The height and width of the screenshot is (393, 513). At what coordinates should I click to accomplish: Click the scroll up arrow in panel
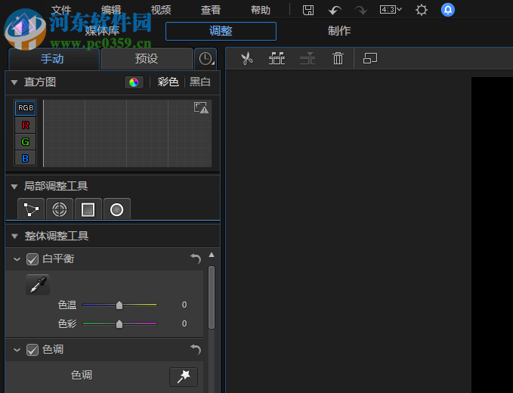click(212, 255)
